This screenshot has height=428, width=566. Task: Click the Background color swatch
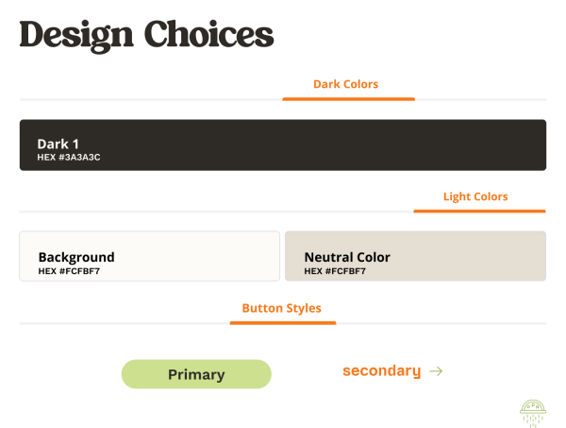click(149, 256)
